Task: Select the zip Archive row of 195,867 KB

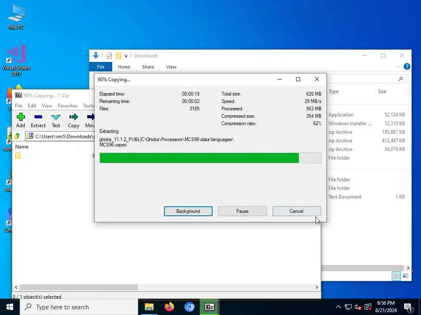Action: coord(366,132)
